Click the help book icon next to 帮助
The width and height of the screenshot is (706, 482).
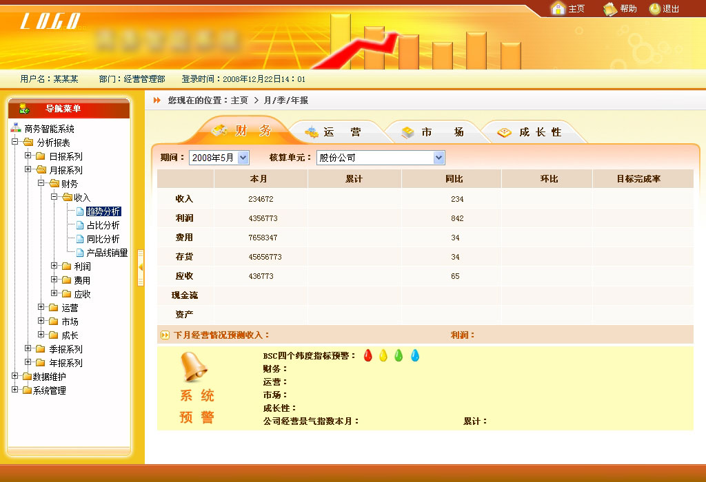[610, 9]
